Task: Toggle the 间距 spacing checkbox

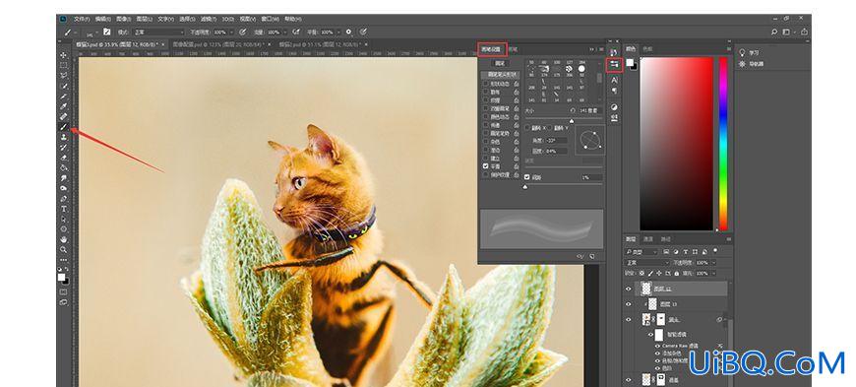Action: pos(526,177)
